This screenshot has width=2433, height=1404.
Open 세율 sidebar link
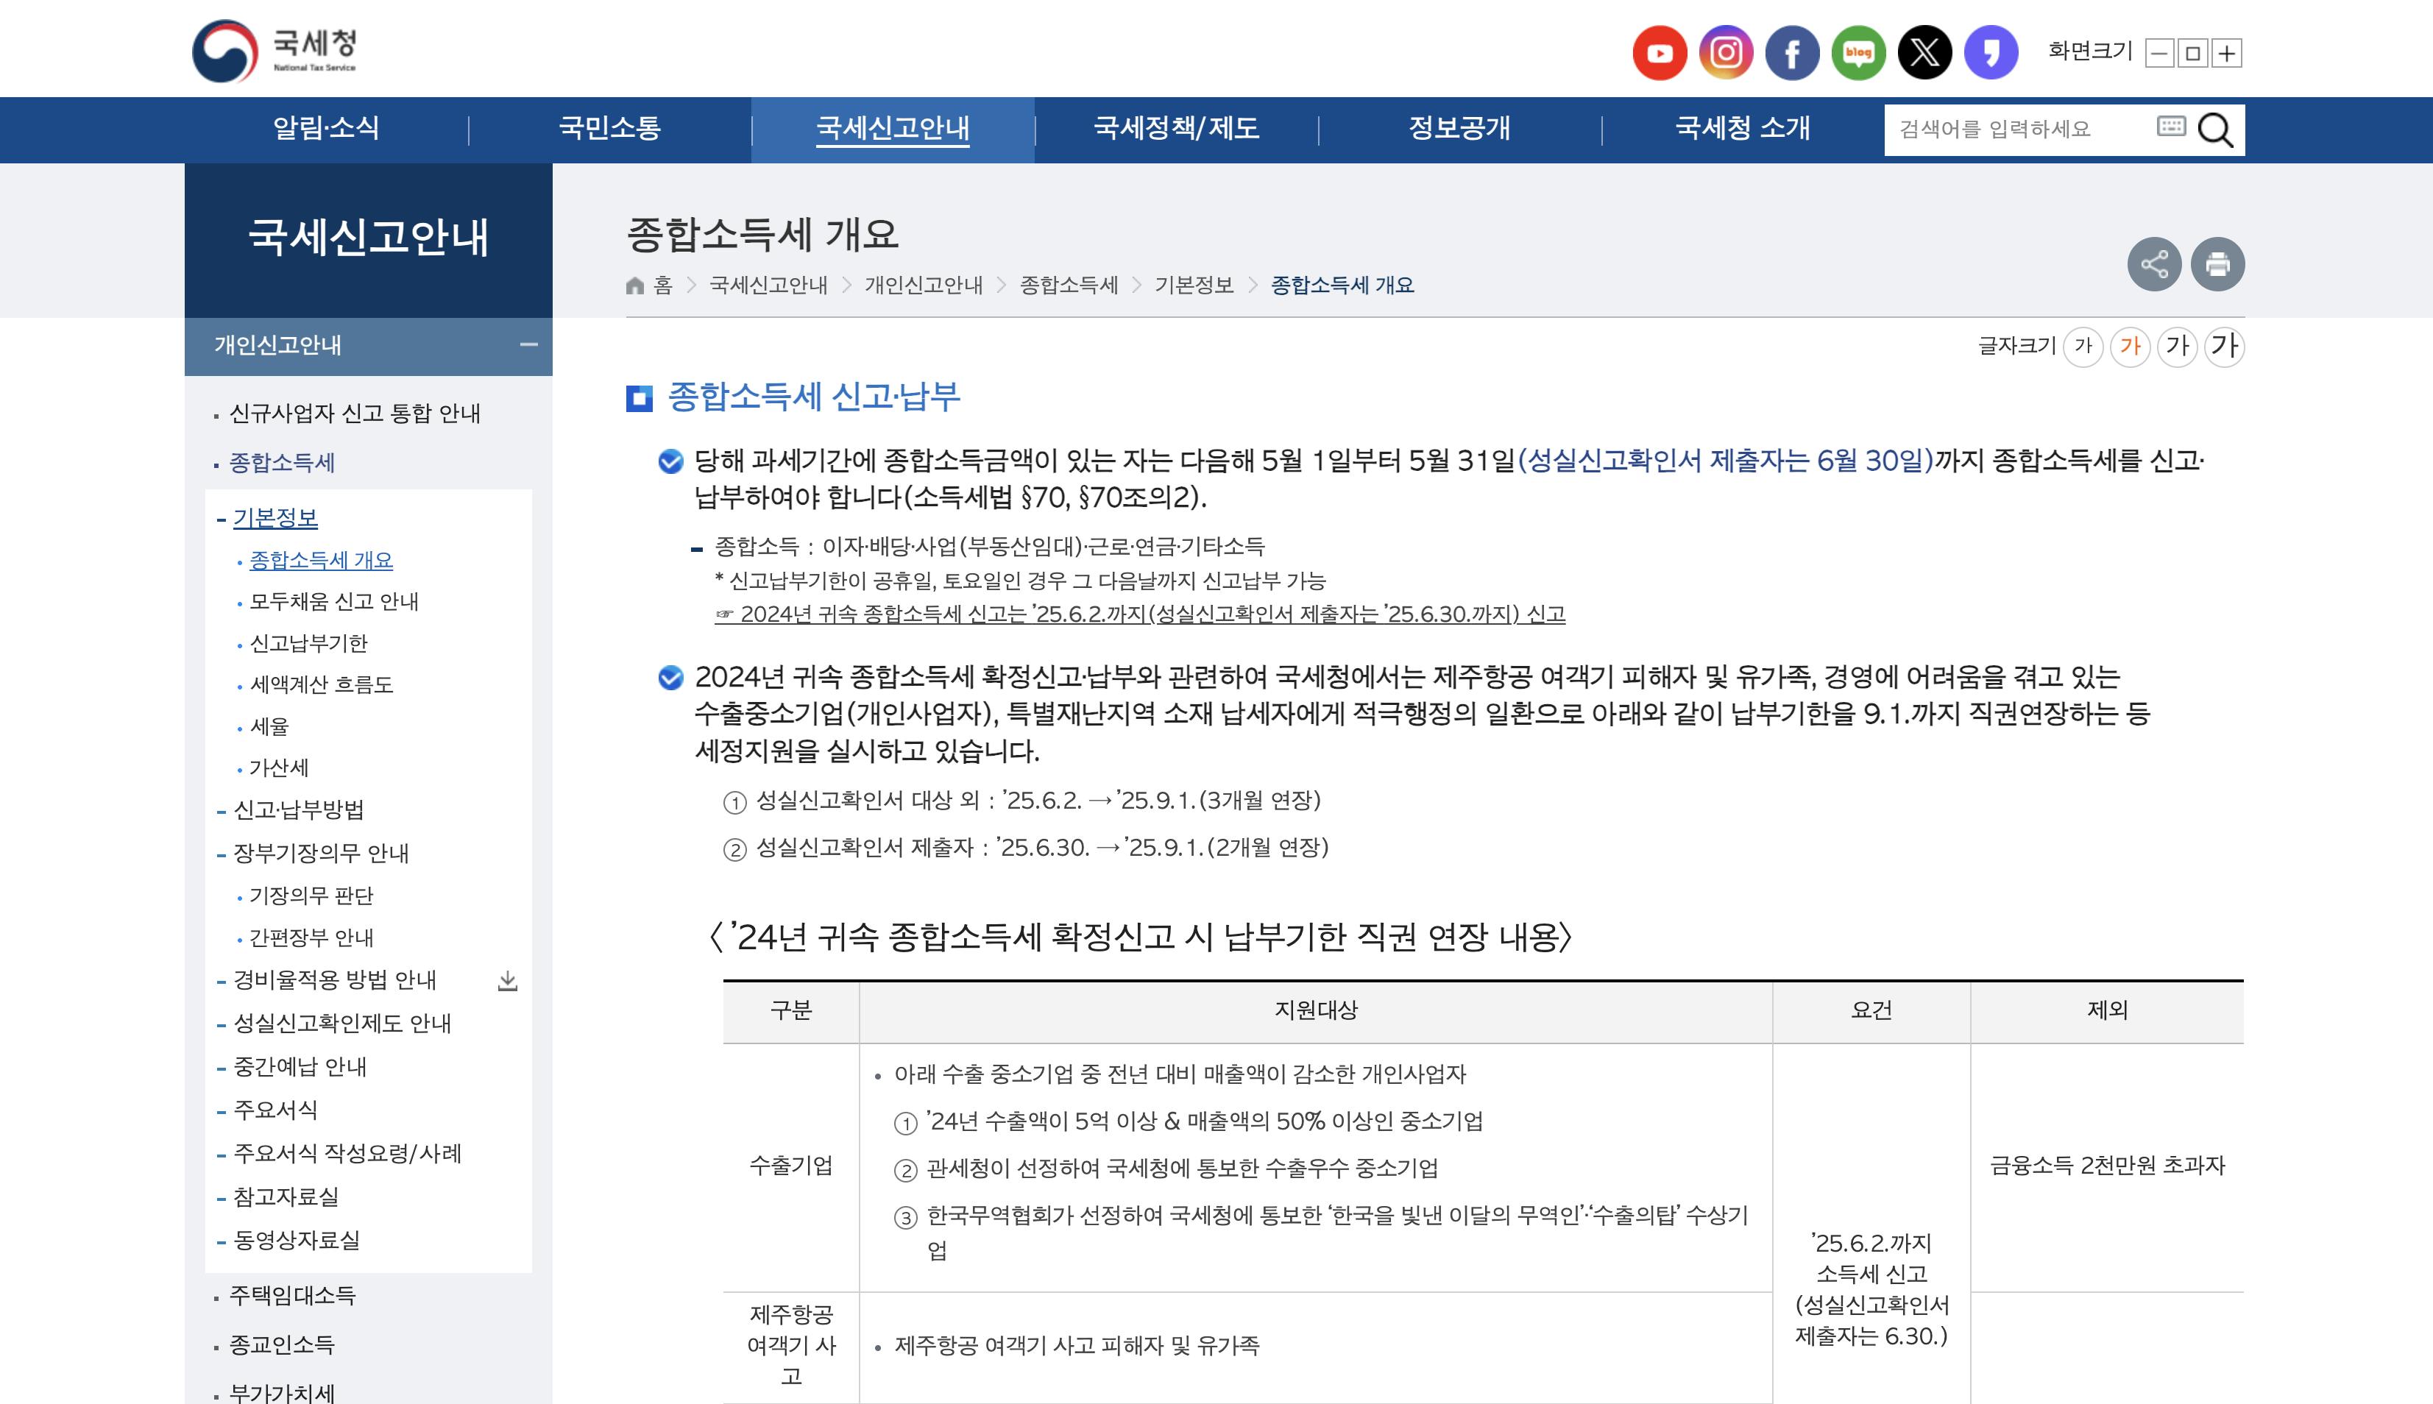(269, 726)
